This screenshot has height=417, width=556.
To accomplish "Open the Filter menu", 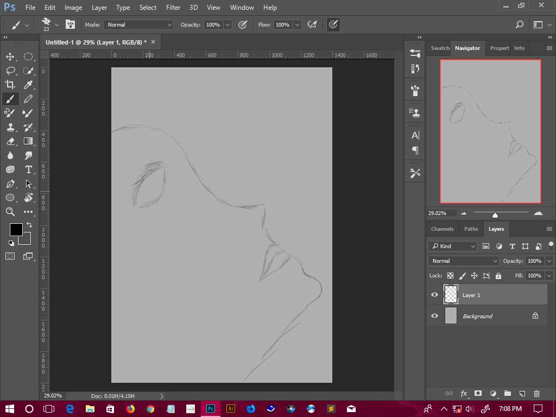I will click(x=173, y=8).
